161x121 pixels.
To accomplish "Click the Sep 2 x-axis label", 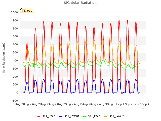I will pyautogui.click(x=129, y=104).
